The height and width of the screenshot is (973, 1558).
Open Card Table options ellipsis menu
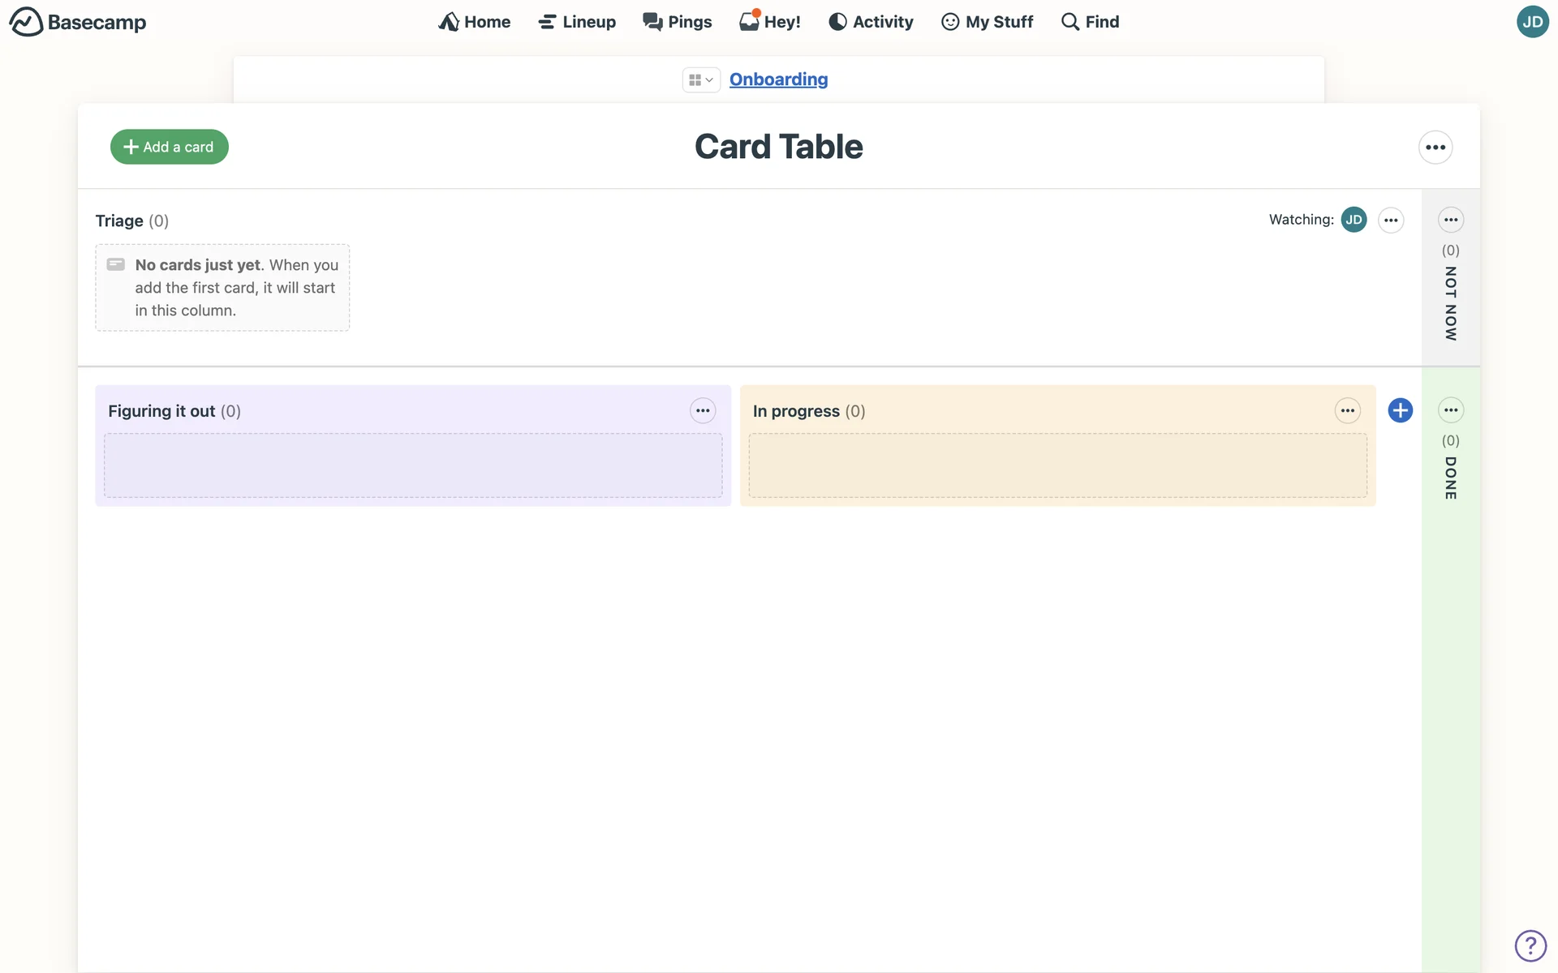tap(1435, 148)
